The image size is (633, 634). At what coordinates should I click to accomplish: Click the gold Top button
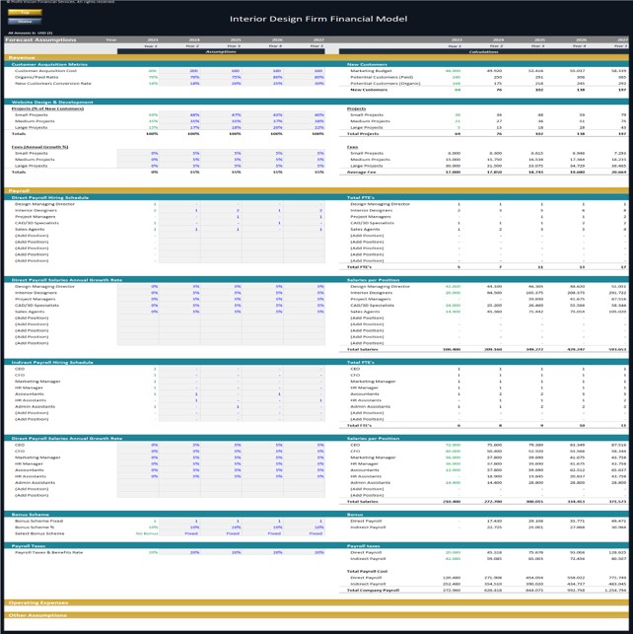pyautogui.click(x=25, y=13)
